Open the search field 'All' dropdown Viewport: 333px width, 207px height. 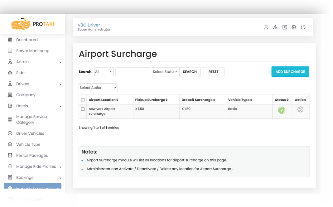[104, 72]
